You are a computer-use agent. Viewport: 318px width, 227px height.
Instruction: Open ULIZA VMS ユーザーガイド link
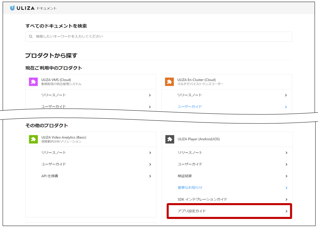(53, 107)
